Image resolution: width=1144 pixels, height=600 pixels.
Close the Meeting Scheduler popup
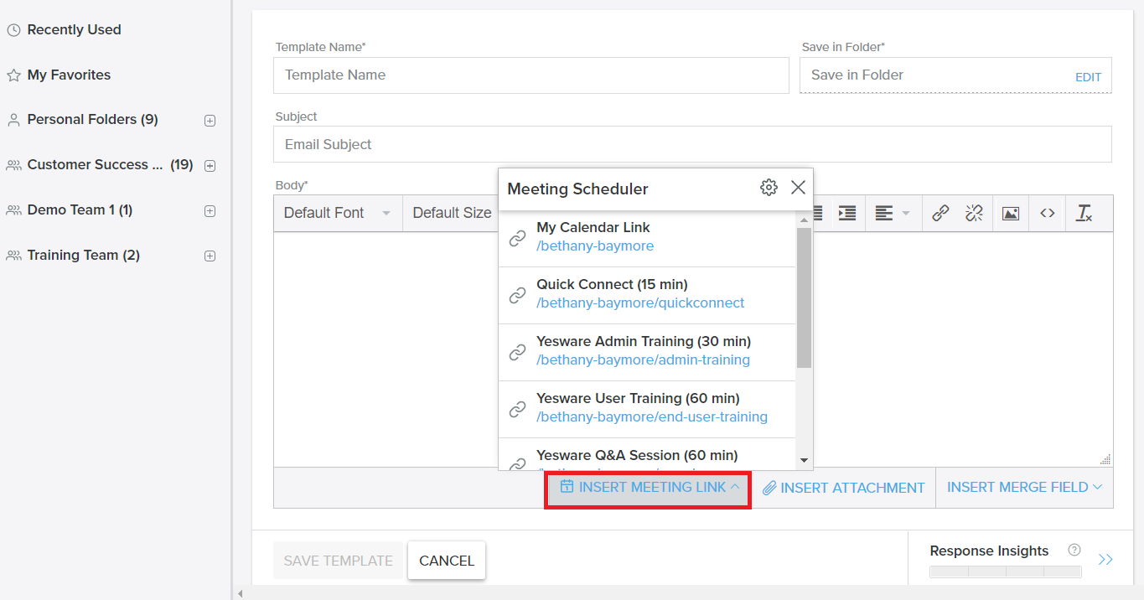[798, 188]
